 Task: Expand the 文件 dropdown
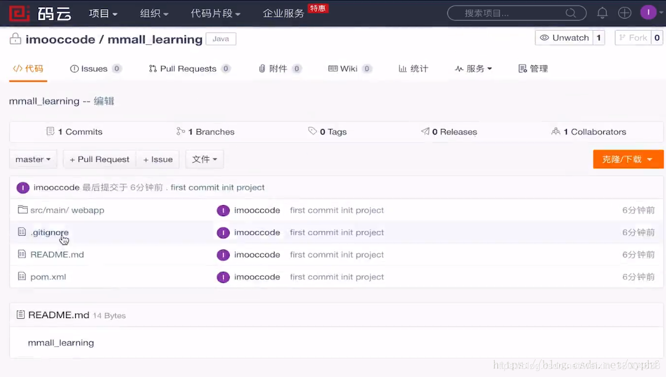point(204,159)
